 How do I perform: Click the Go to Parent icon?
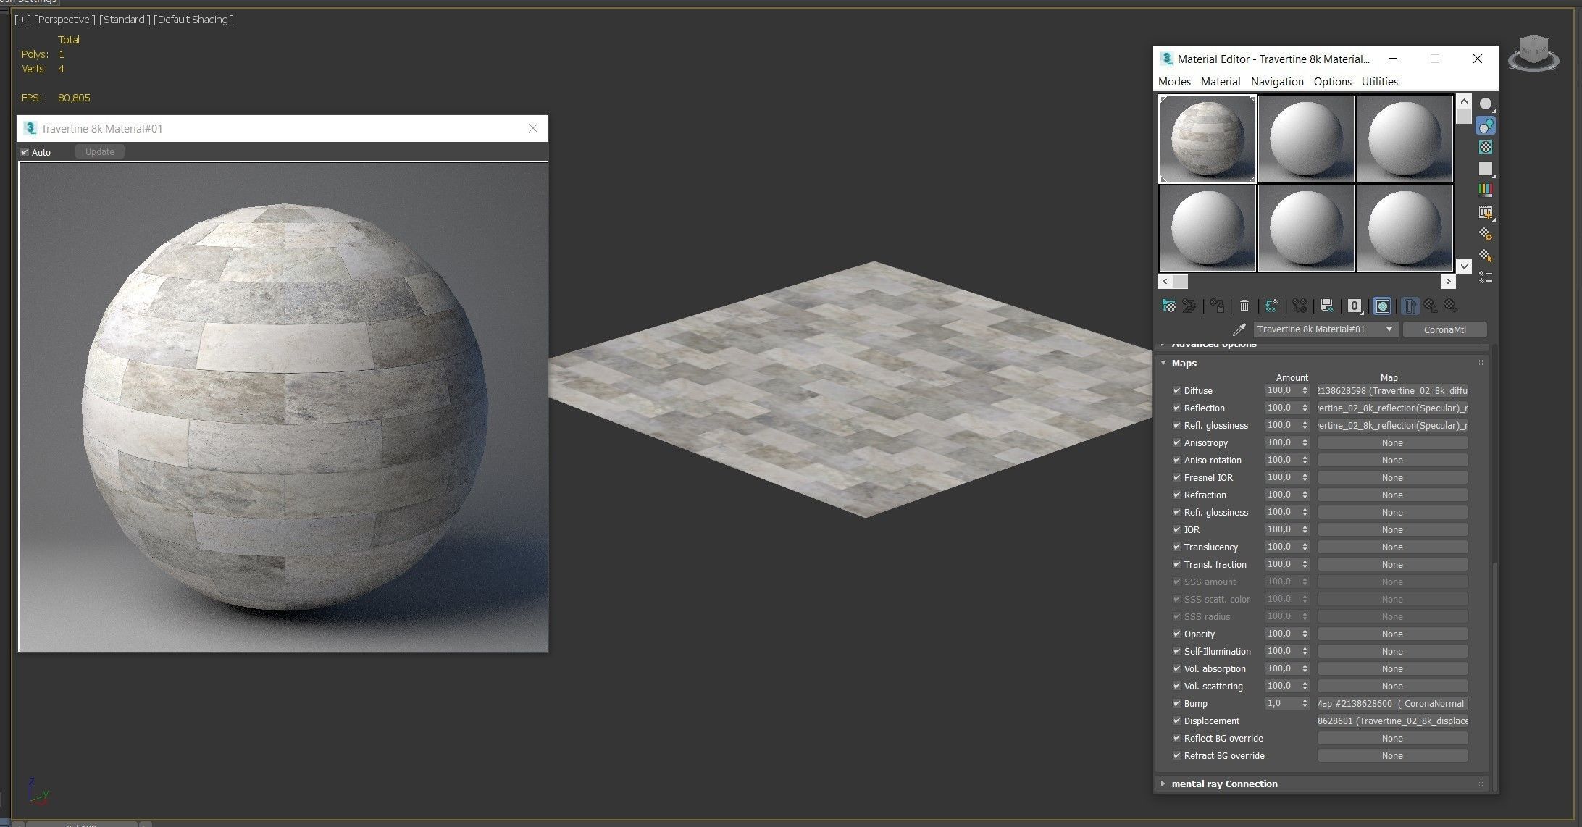click(1431, 306)
